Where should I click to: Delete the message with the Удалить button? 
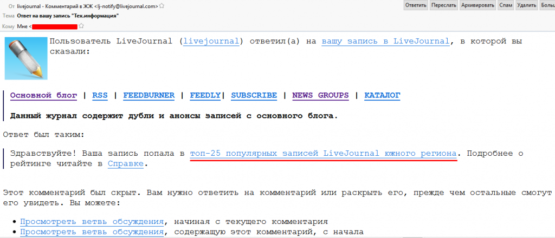click(x=526, y=5)
